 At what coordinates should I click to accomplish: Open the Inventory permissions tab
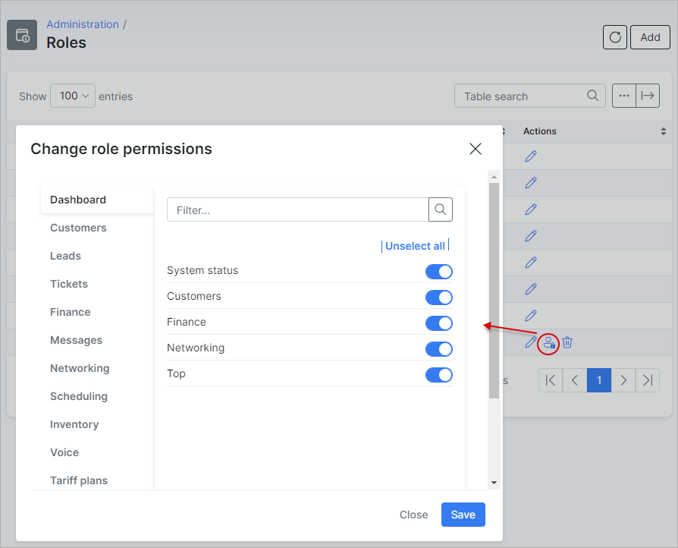click(74, 424)
